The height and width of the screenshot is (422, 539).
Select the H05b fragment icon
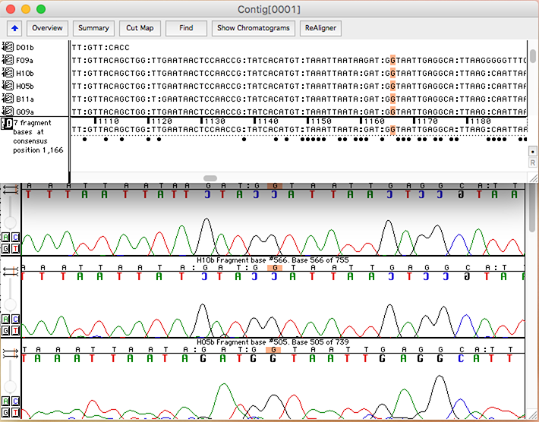click(8, 86)
